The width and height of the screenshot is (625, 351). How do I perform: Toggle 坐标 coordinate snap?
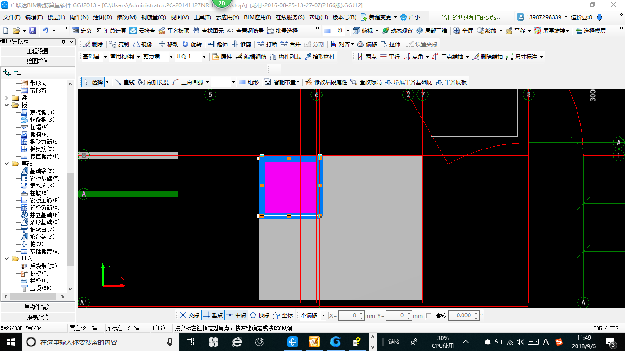tap(283, 315)
